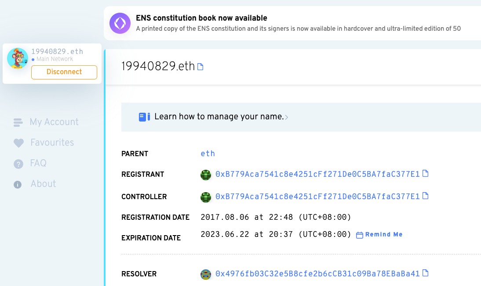Copy the 19940829.eth name icon
The width and height of the screenshot is (481, 286).
coord(200,67)
